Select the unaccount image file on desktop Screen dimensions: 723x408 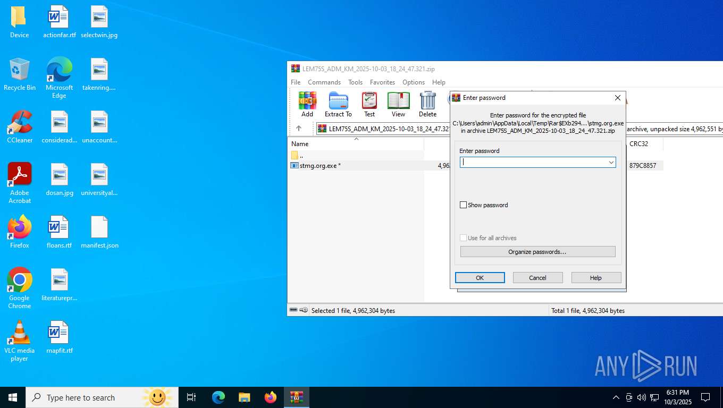[x=99, y=127]
